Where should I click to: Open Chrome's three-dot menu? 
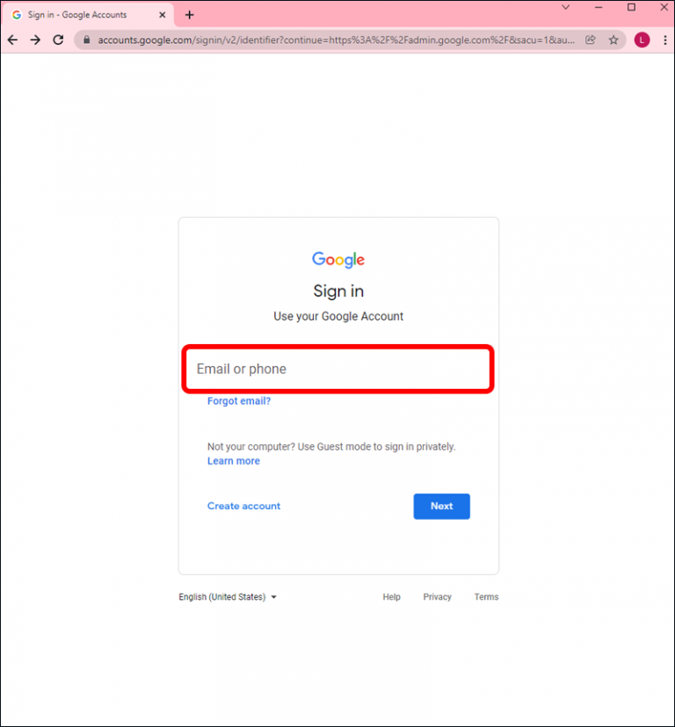click(x=664, y=40)
